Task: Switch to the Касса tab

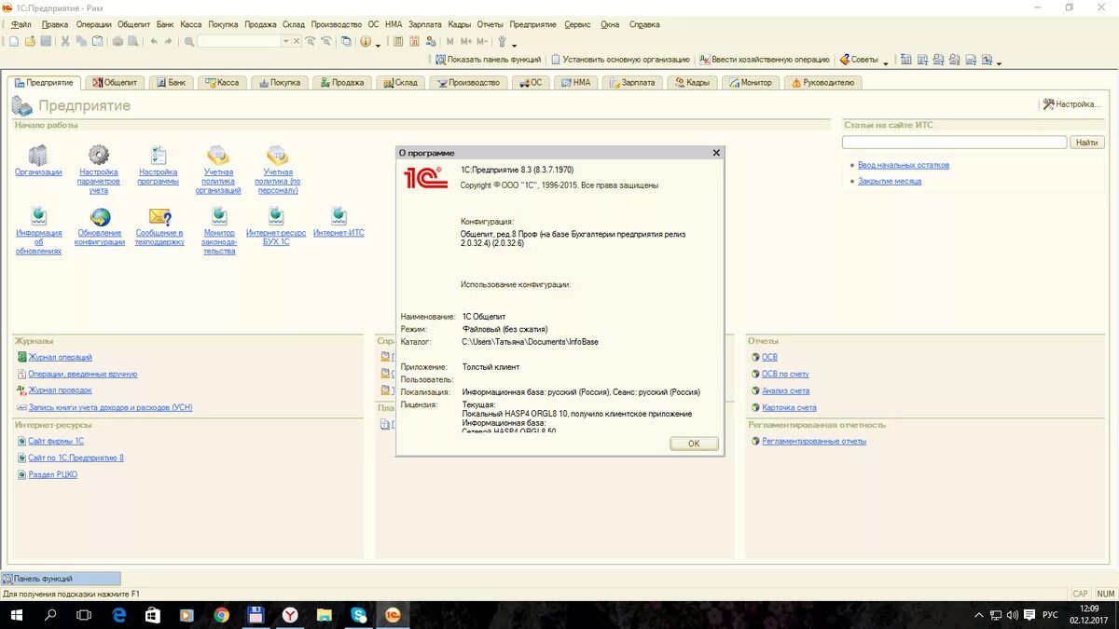Action: coord(221,83)
